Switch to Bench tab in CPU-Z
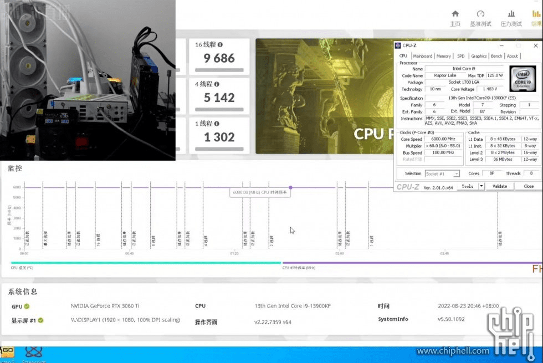Screen dimensions: 543x363 pos(496,56)
